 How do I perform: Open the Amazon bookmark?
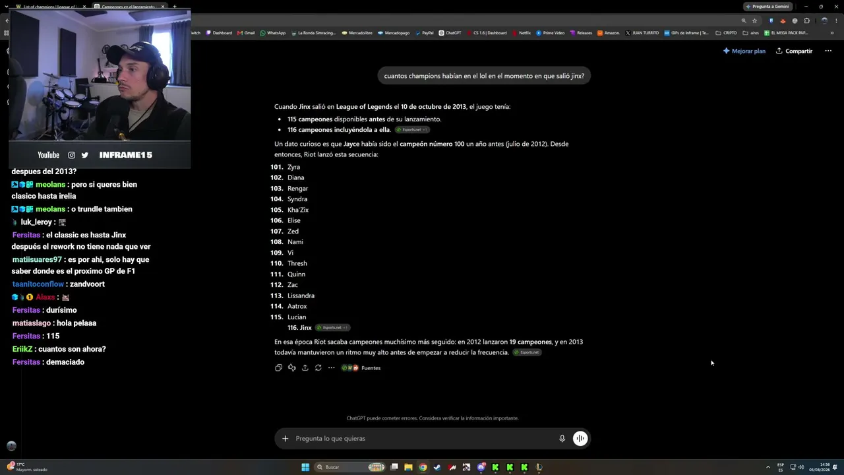pyautogui.click(x=609, y=33)
